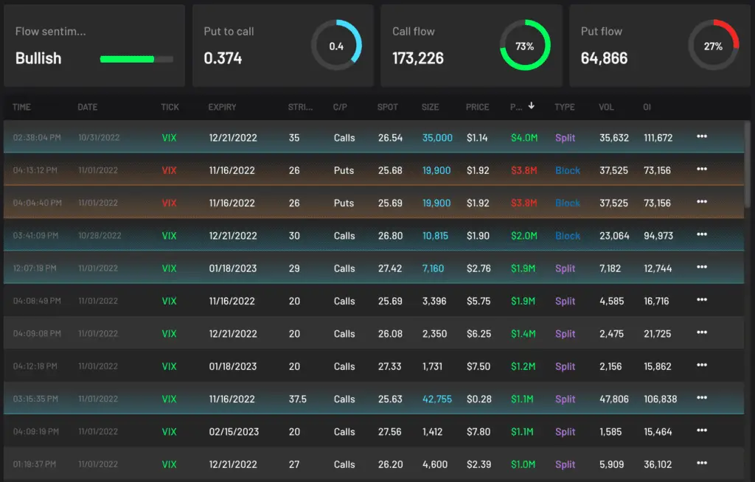Click the $4.0M premium value
The image size is (755, 482).
pos(524,138)
